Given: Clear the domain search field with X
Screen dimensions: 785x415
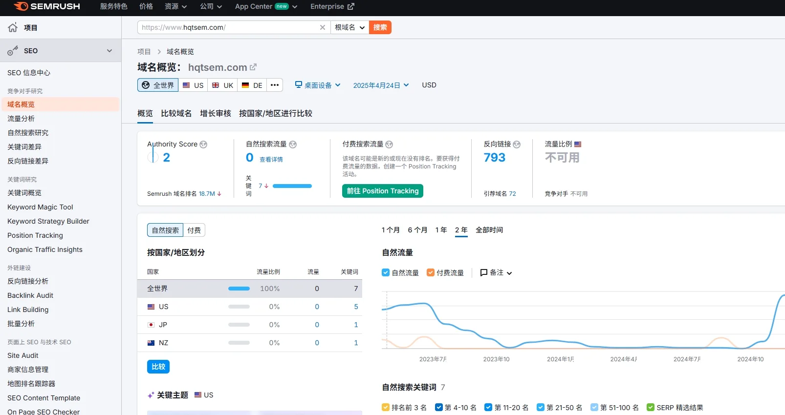Looking at the screenshot, I should click(x=323, y=27).
